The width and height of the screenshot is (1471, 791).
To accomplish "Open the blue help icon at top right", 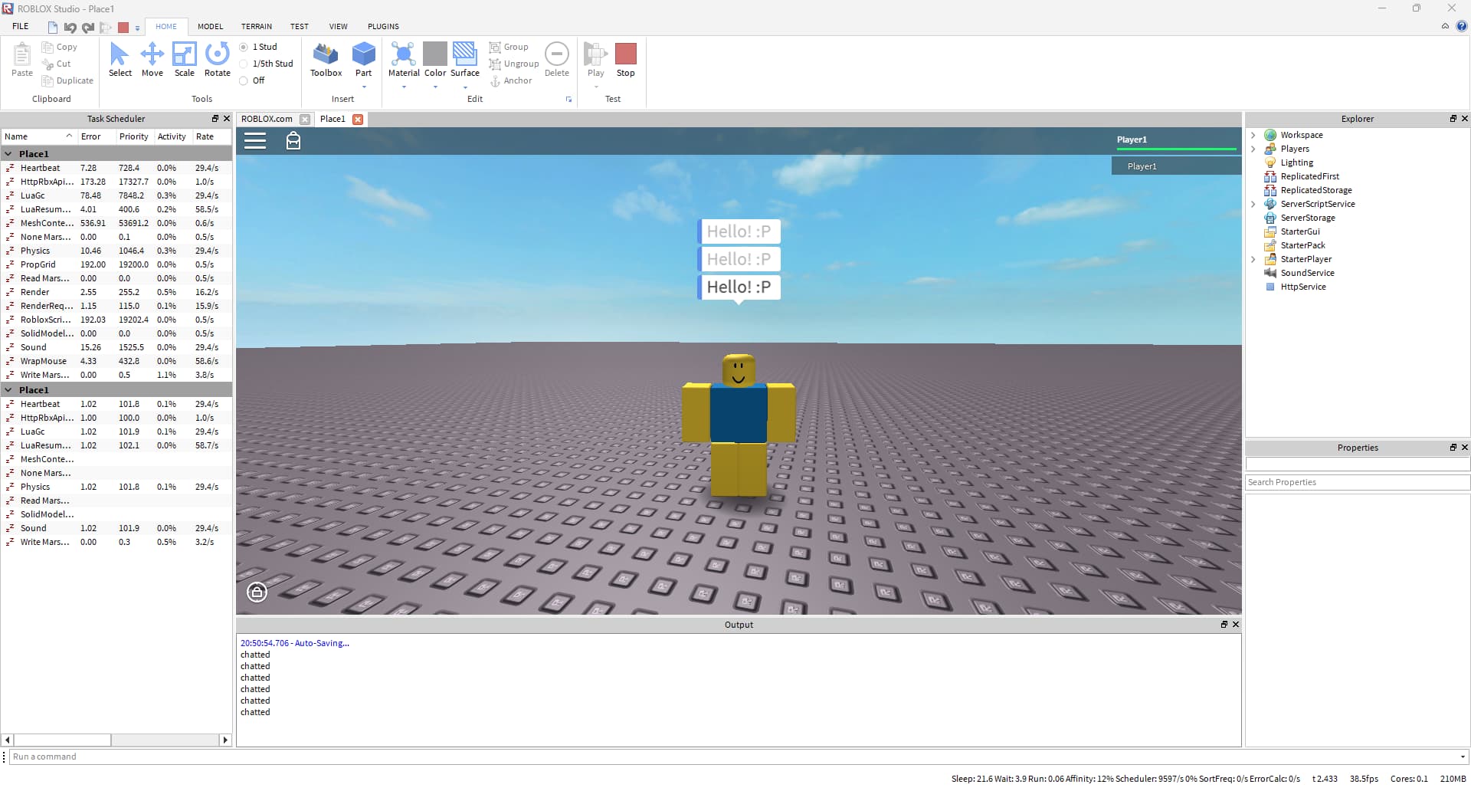I will [1462, 26].
